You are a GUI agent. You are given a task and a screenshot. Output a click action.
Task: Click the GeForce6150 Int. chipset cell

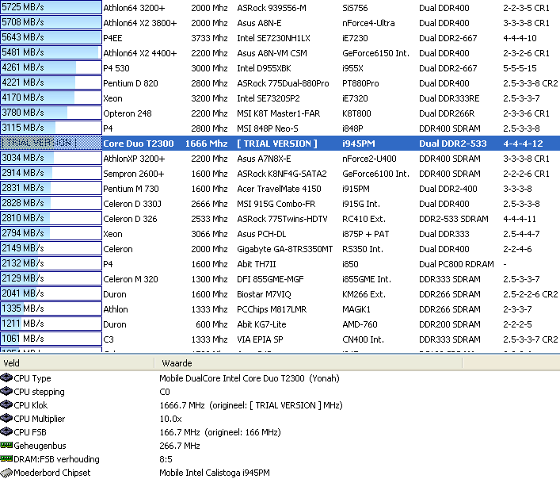point(375,53)
